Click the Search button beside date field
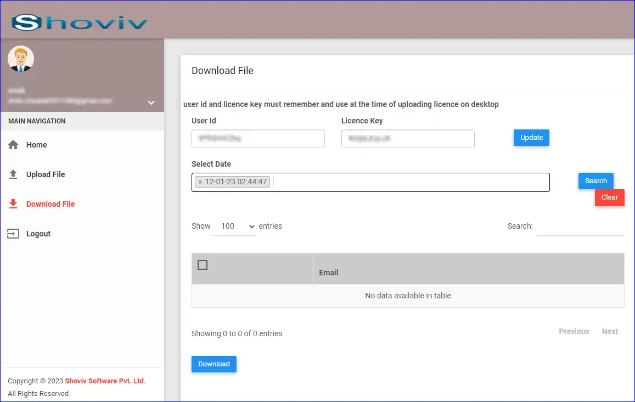 [x=595, y=180]
